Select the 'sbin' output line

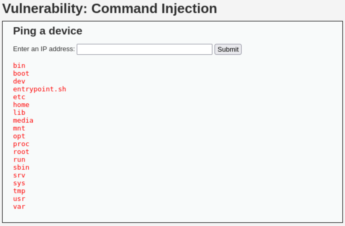[x=21, y=167]
